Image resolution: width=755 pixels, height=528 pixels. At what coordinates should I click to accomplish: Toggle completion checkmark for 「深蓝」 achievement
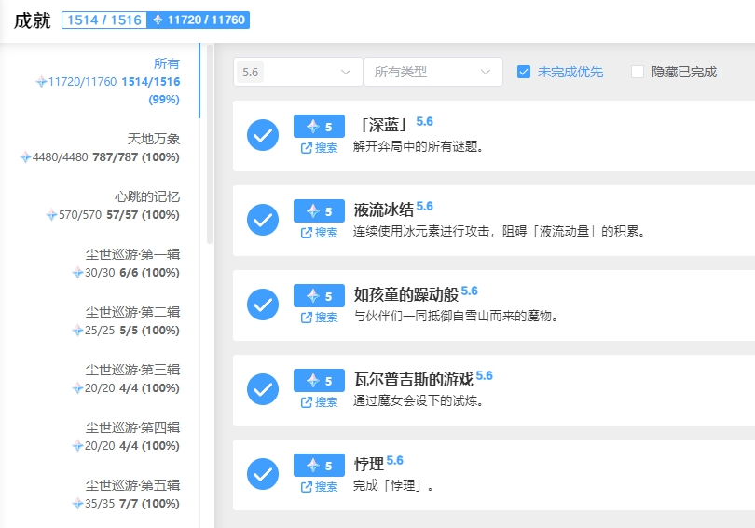tap(263, 135)
